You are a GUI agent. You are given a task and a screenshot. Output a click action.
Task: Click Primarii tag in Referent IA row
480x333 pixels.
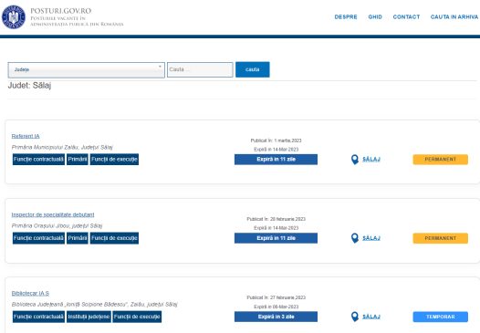pyautogui.click(x=78, y=159)
